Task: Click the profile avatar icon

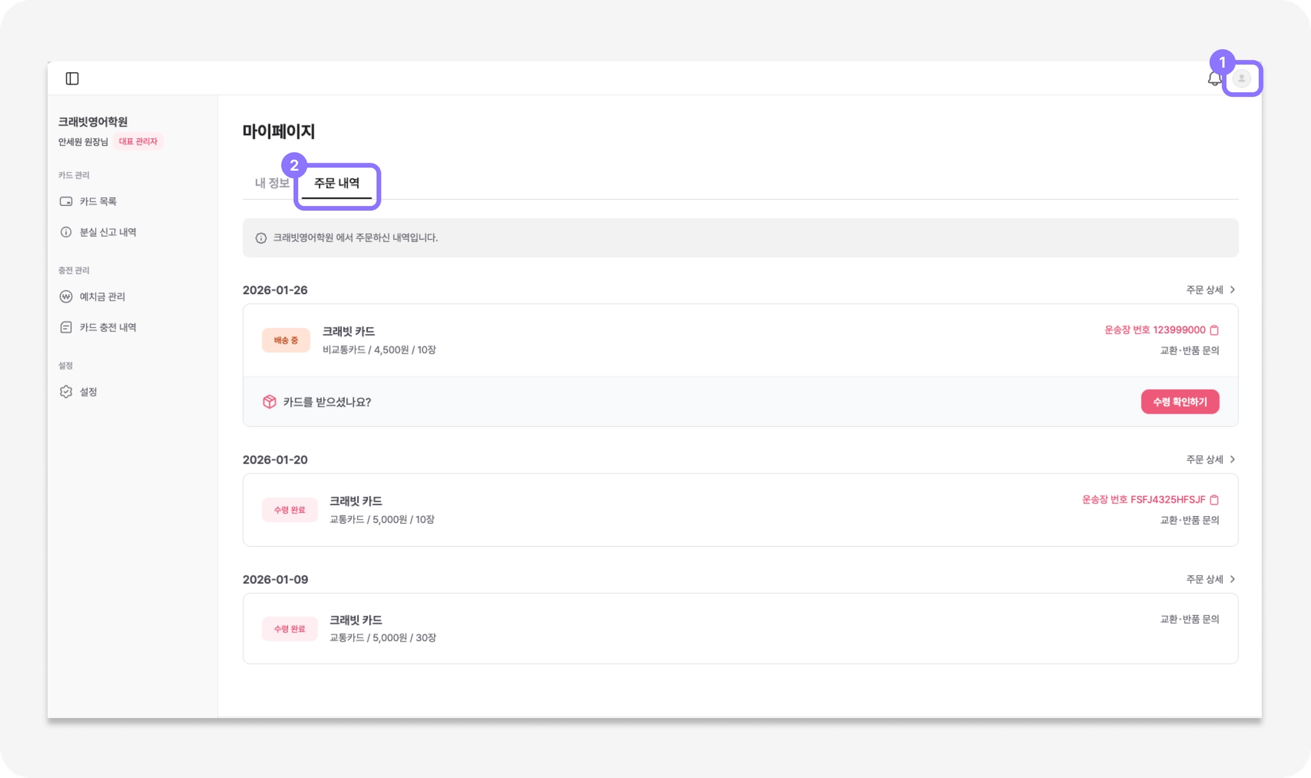Action: 1241,79
